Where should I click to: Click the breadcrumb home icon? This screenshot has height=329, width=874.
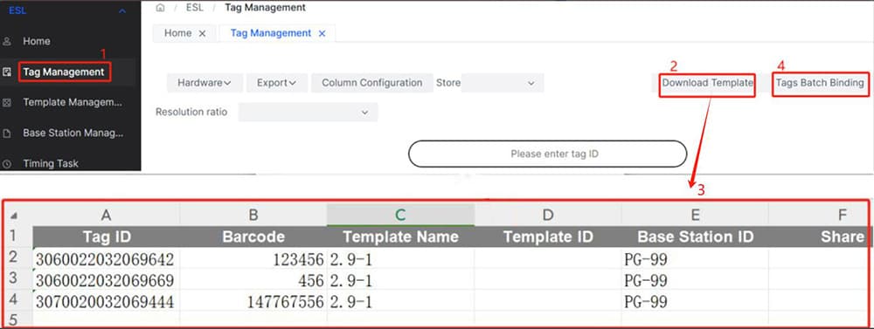coord(161,8)
